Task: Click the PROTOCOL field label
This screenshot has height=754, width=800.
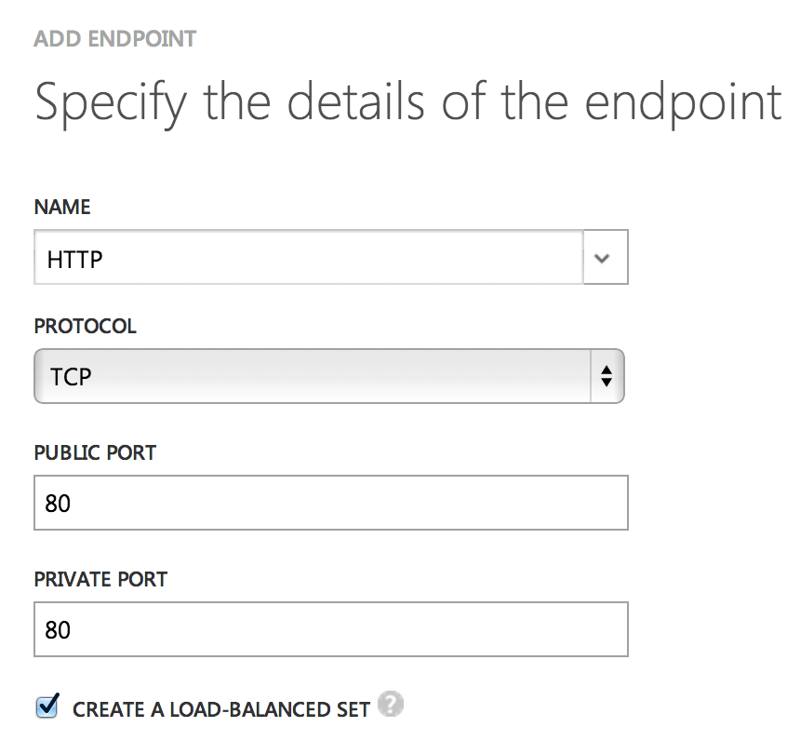Action: pos(85,327)
